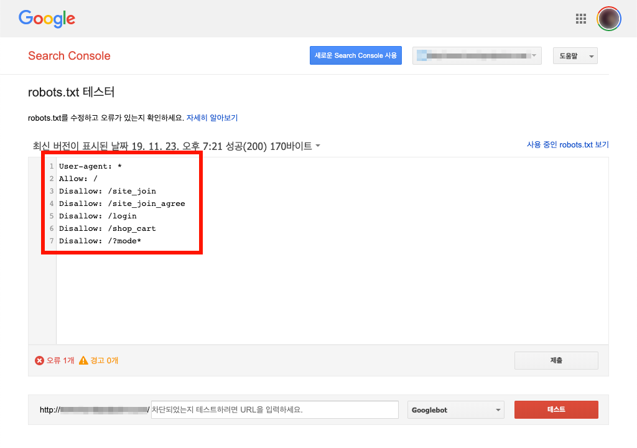Open the Google apps grid icon

point(581,19)
